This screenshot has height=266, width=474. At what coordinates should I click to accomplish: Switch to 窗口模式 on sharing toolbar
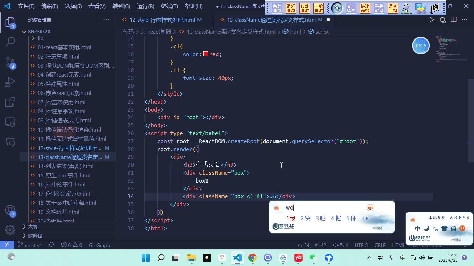(x=351, y=8)
